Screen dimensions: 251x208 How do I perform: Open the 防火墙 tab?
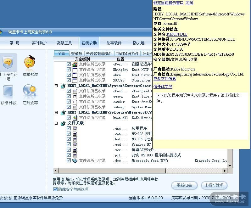139,43
